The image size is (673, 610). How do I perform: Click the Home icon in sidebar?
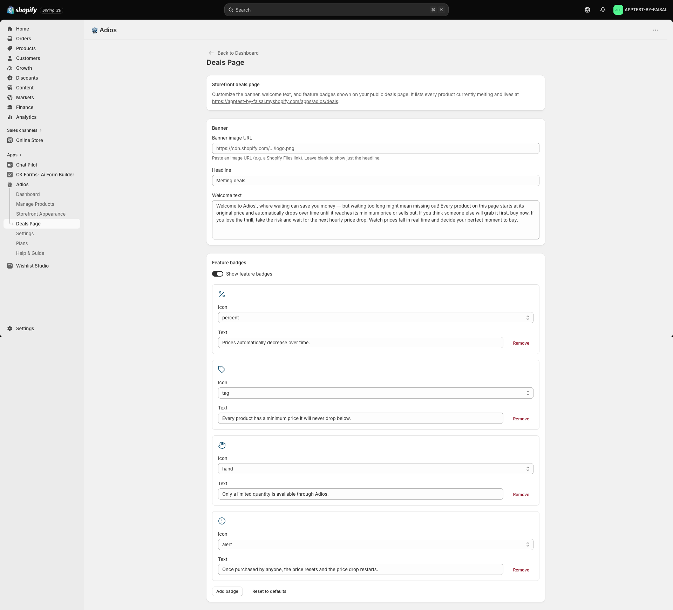(x=10, y=29)
